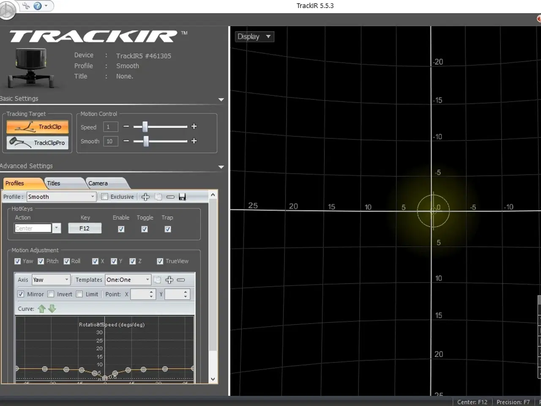This screenshot has width=541, height=406.
Task: Remove template with the minus icon
Action: coord(181,280)
